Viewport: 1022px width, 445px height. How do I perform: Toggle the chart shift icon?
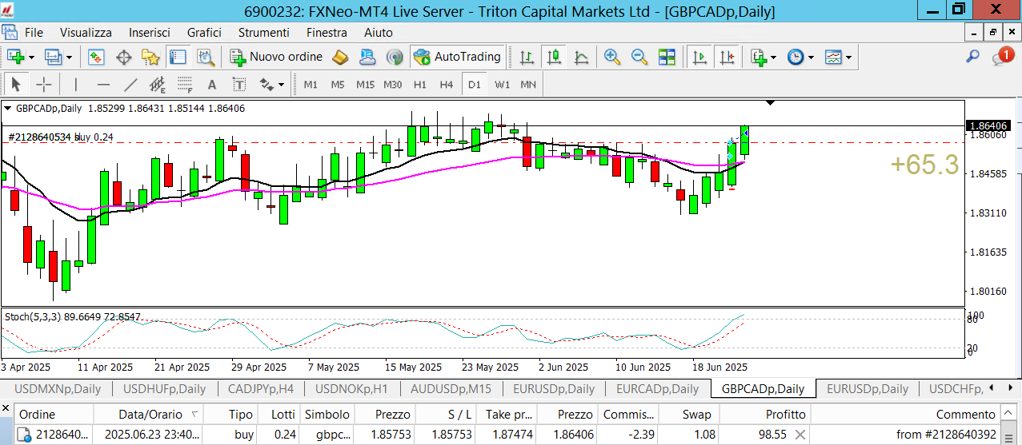727,57
